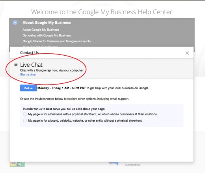Viewport: 205px width, 173px height.
Task: Collapse the About Google My Business section
Action: click(x=15, y=23)
